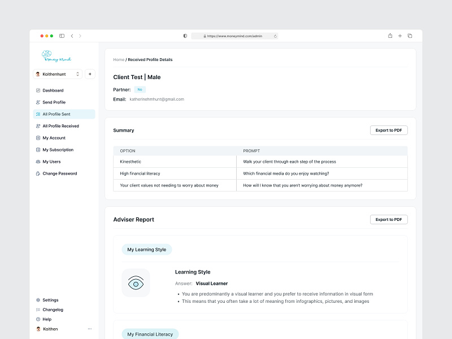Export the Adviser Report to PDF
The height and width of the screenshot is (339, 452).
[389, 219]
